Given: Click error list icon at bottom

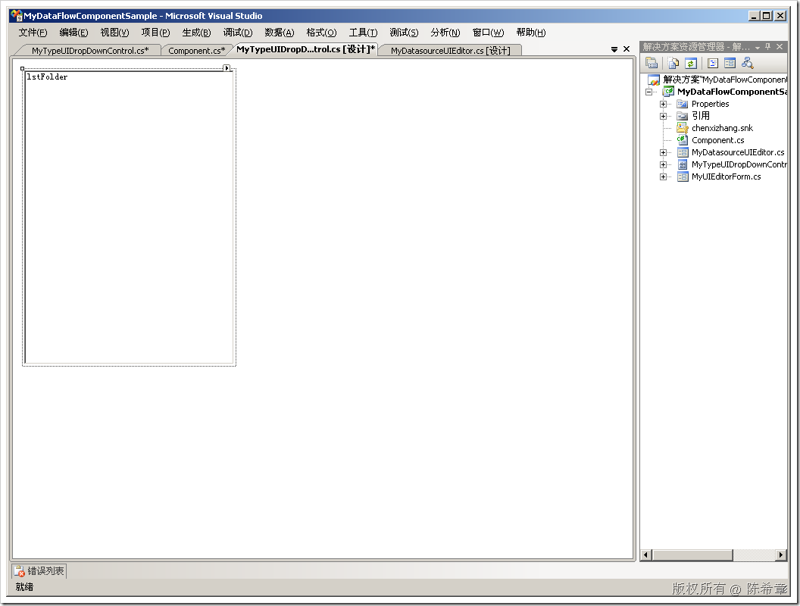Looking at the screenshot, I should pyautogui.click(x=20, y=571).
